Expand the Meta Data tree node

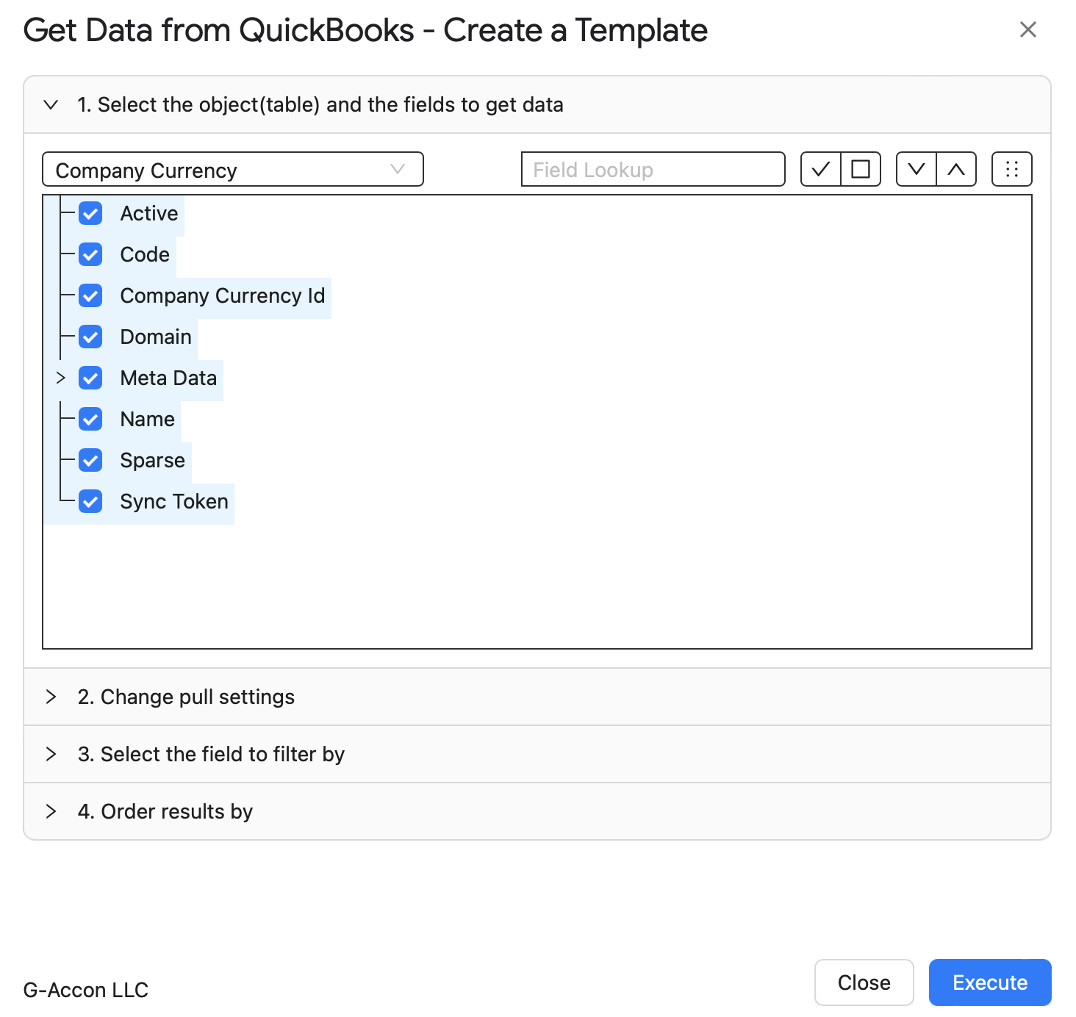(61, 378)
